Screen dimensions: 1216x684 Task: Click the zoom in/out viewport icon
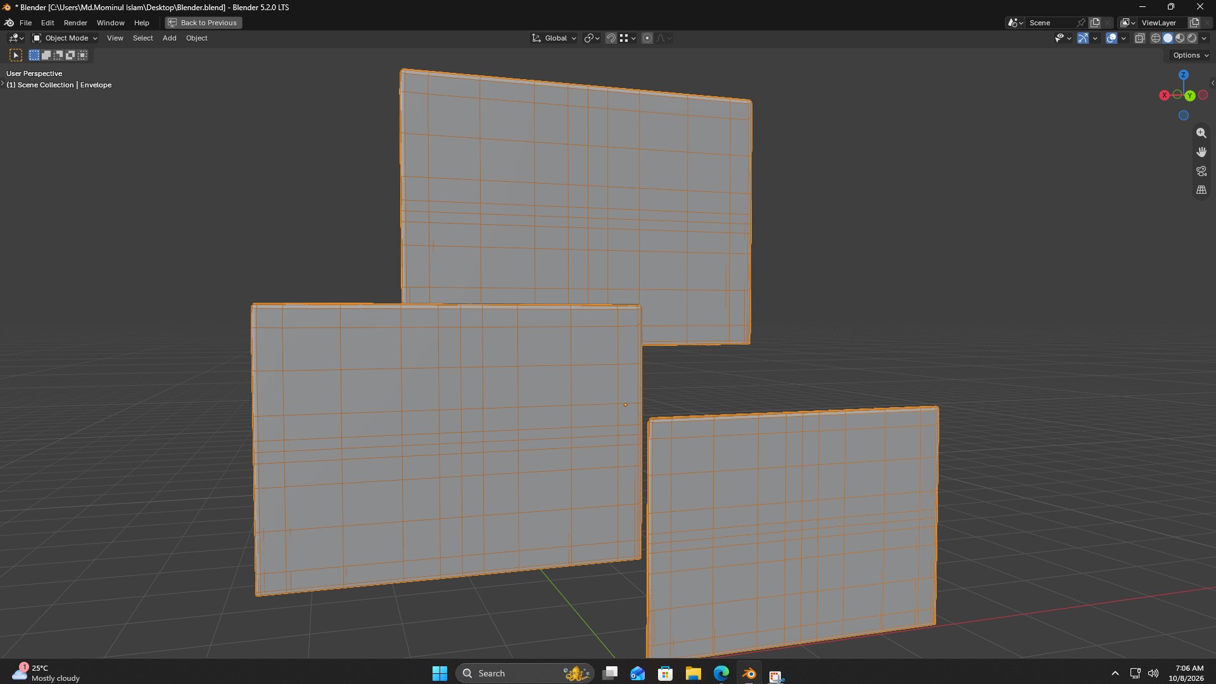point(1201,133)
